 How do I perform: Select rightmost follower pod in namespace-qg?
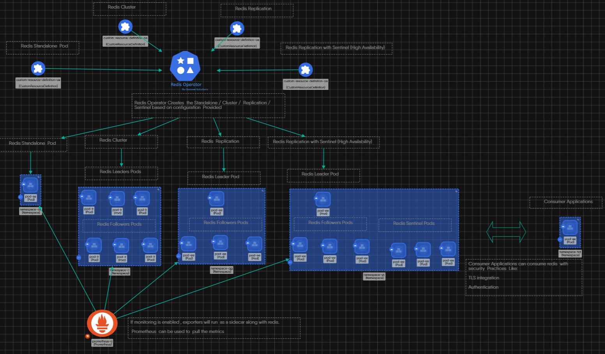255,244
